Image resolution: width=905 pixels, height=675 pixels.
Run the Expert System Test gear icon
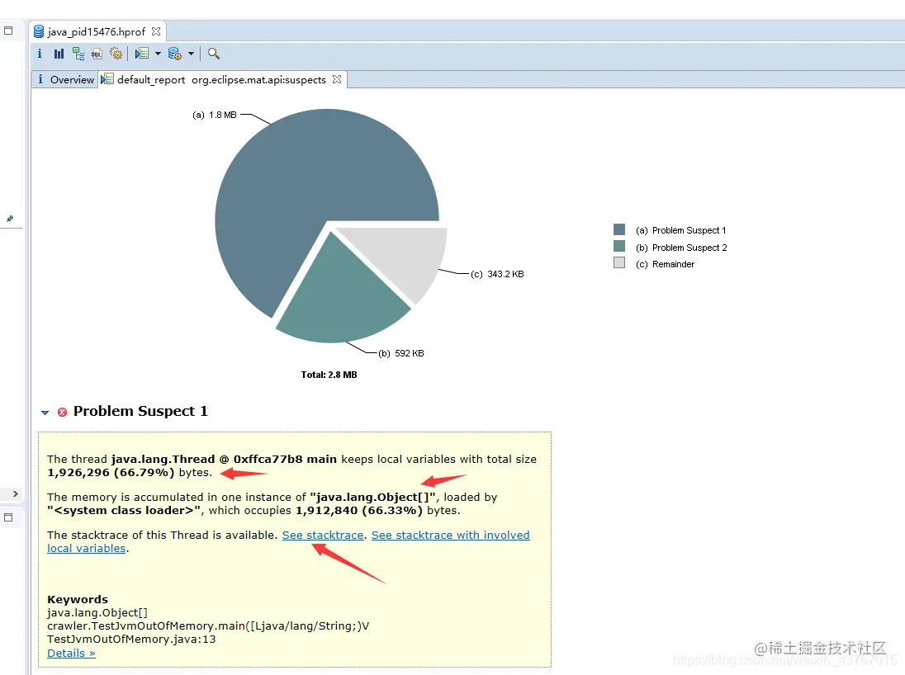click(x=116, y=53)
